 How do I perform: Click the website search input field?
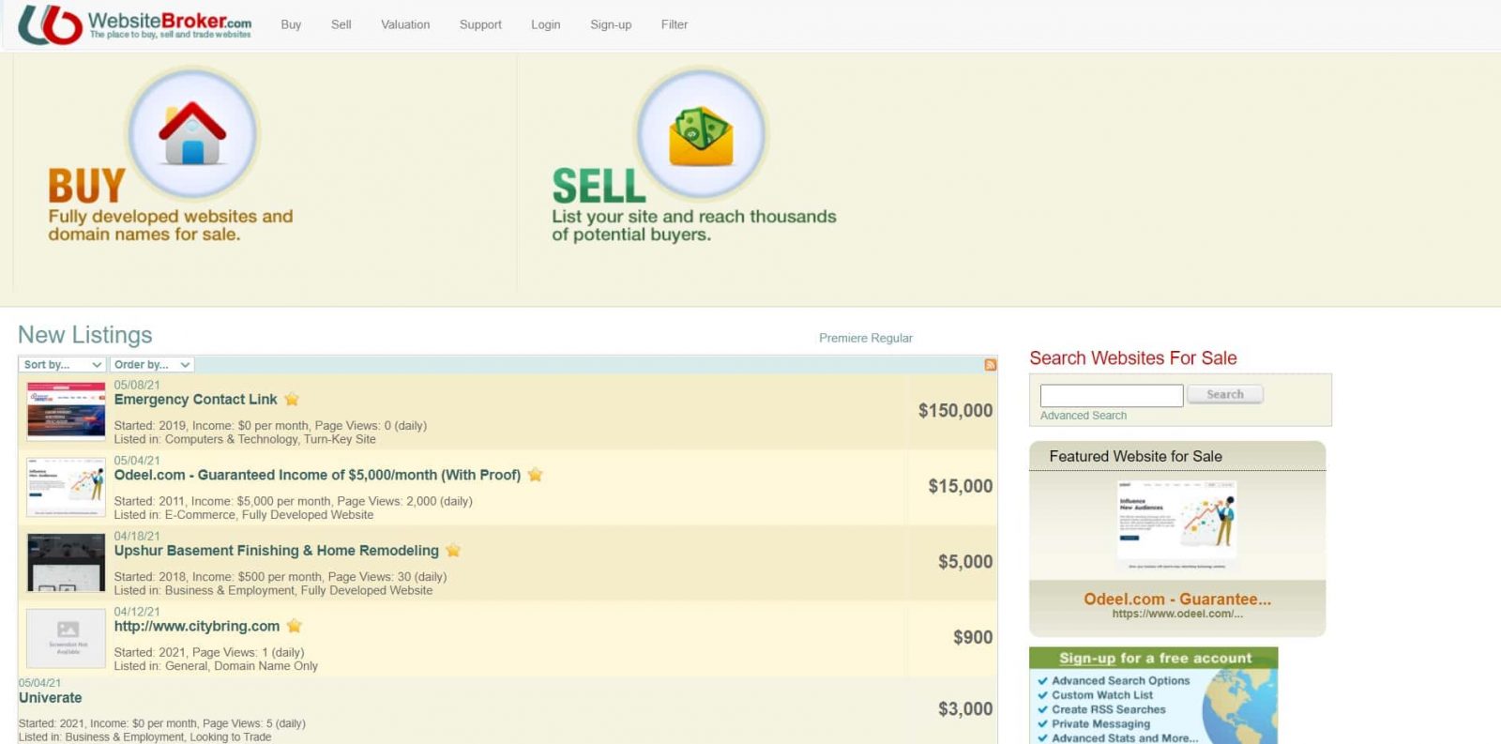(1112, 396)
